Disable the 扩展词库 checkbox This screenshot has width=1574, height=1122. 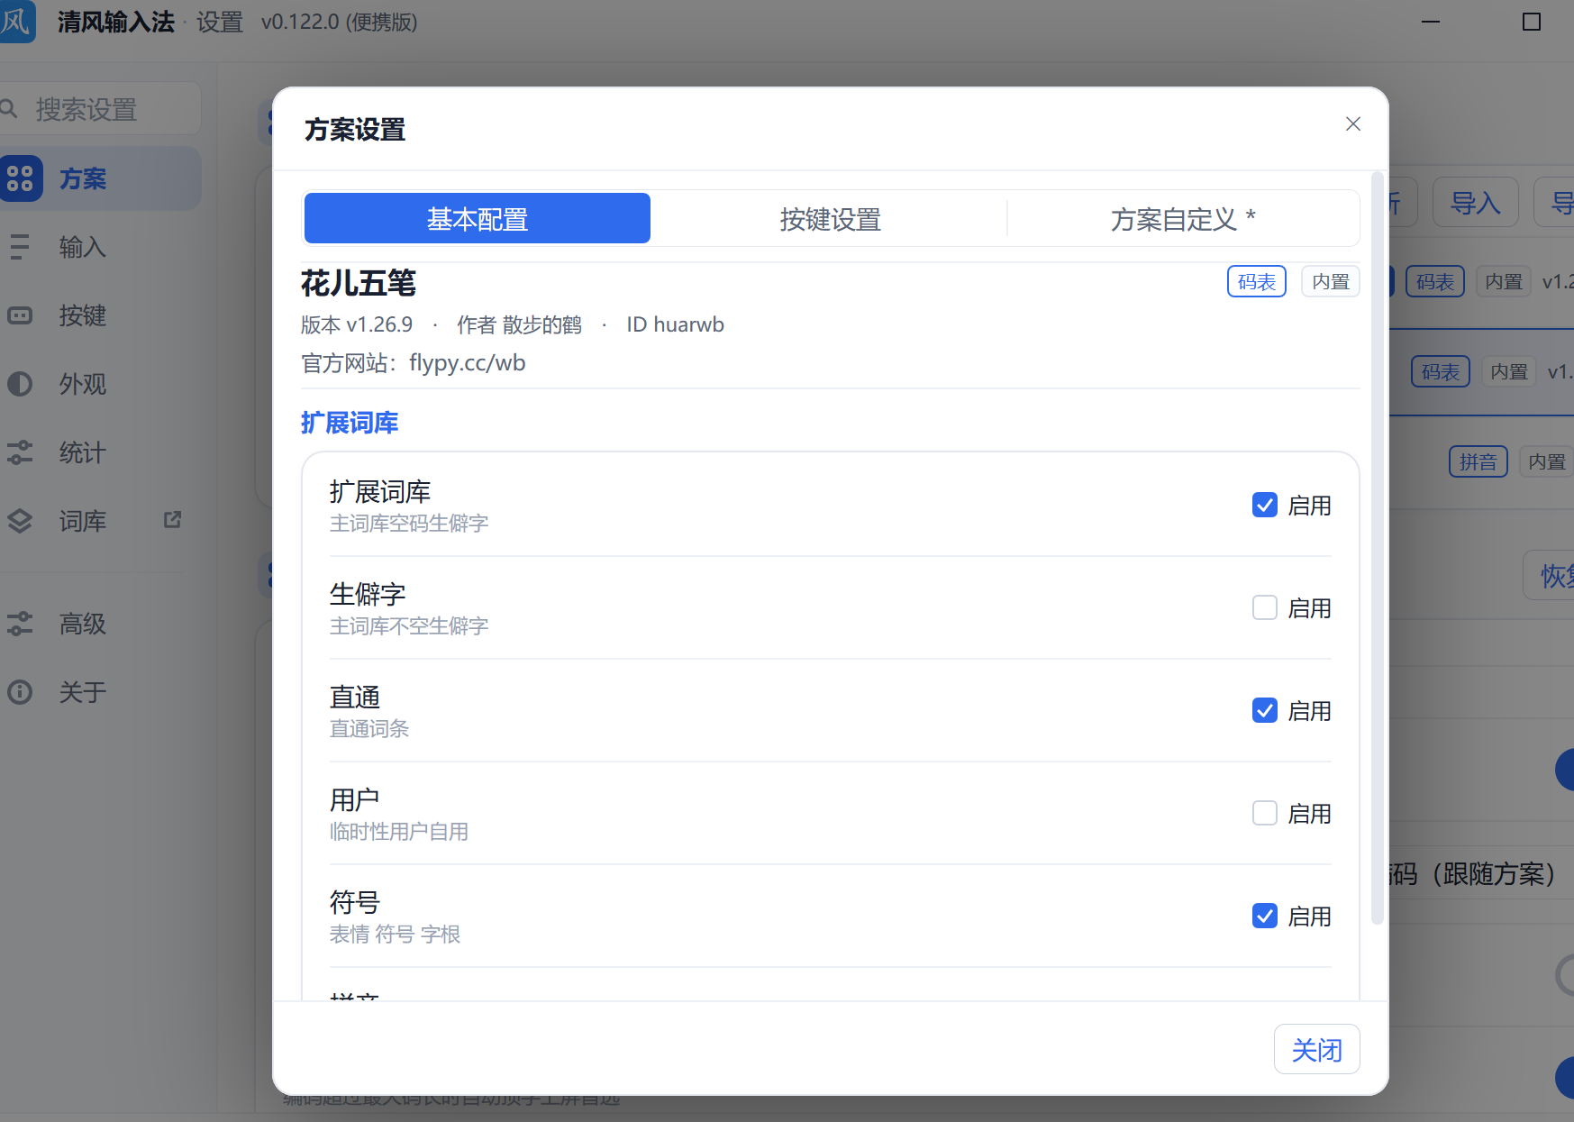pos(1265,505)
